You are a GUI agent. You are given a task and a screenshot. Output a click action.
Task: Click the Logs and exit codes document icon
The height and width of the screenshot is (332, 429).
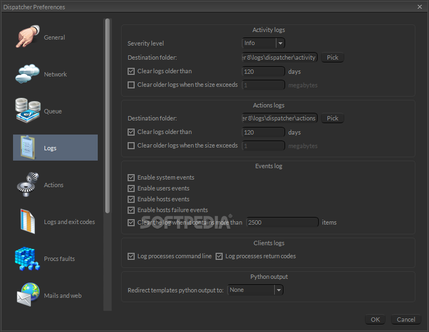[28, 221]
